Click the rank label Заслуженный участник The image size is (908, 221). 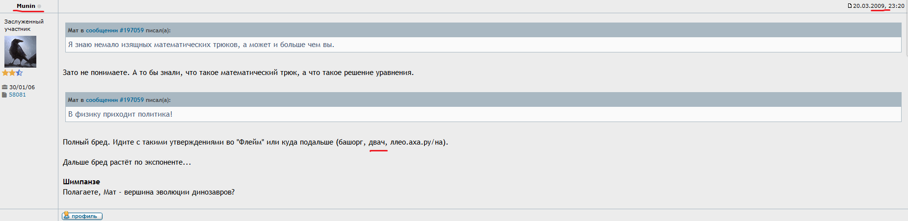[24, 25]
